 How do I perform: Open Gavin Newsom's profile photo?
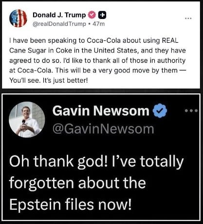click(x=27, y=120)
